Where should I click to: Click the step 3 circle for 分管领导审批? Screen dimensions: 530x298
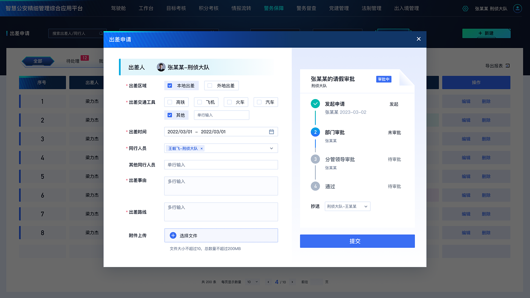tap(315, 159)
